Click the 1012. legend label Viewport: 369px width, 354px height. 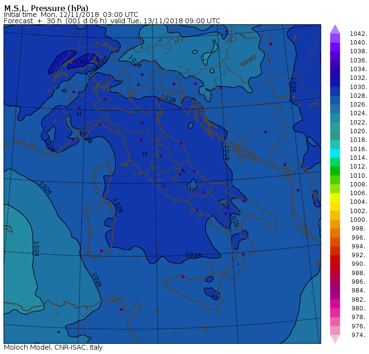pyautogui.click(x=358, y=167)
